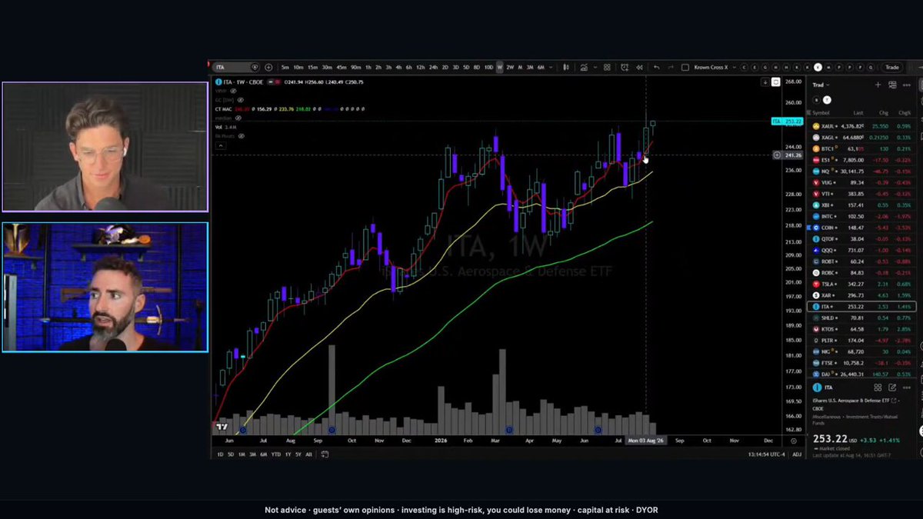This screenshot has width=923, height=519.
Task: Toggle the 8 watchlist flag filter circle
Action: [x=815, y=100]
